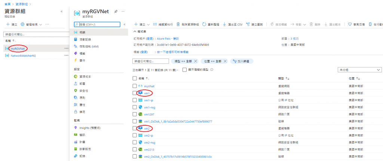Focus the 搜尋 (Ctrl+/) search box
The height and width of the screenshot is (161, 383).
pyautogui.click(x=97, y=24)
